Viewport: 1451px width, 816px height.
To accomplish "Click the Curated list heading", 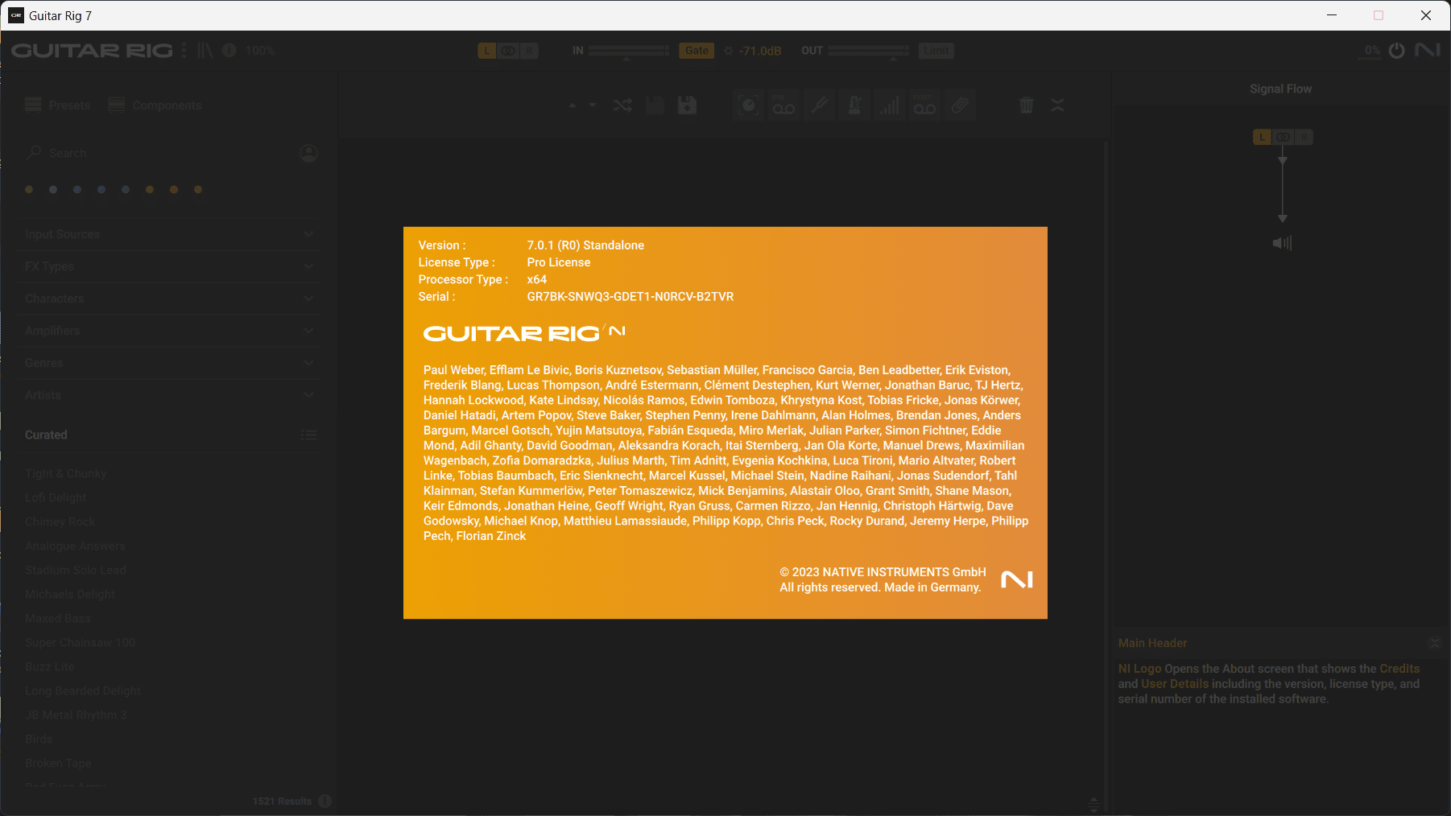I will [46, 435].
